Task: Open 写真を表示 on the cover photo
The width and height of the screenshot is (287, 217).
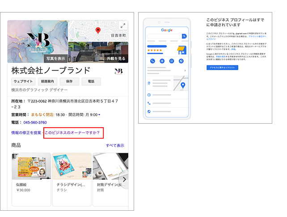Action: [x=55, y=58]
